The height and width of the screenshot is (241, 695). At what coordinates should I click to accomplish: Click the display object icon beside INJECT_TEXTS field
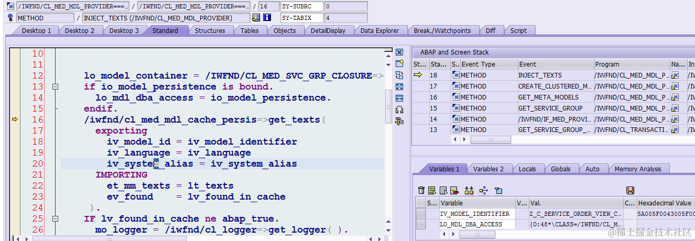tap(256, 18)
